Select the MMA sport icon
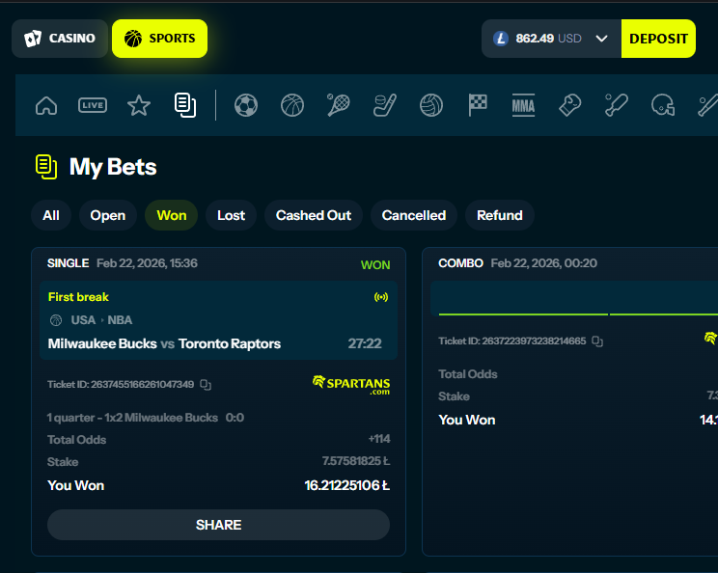718x573 pixels. pyautogui.click(x=523, y=106)
